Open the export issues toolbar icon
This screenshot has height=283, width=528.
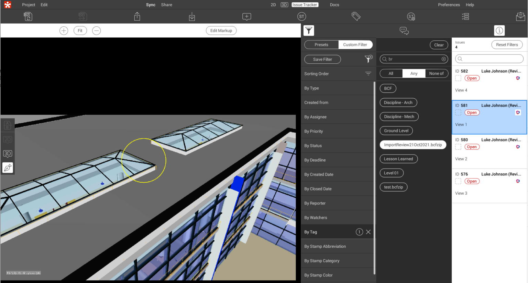[137, 16]
